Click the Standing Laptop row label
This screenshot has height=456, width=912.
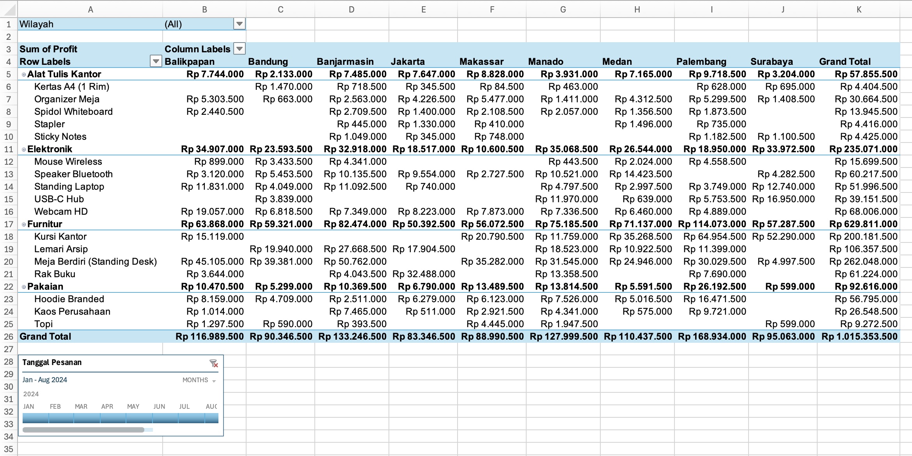click(69, 187)
